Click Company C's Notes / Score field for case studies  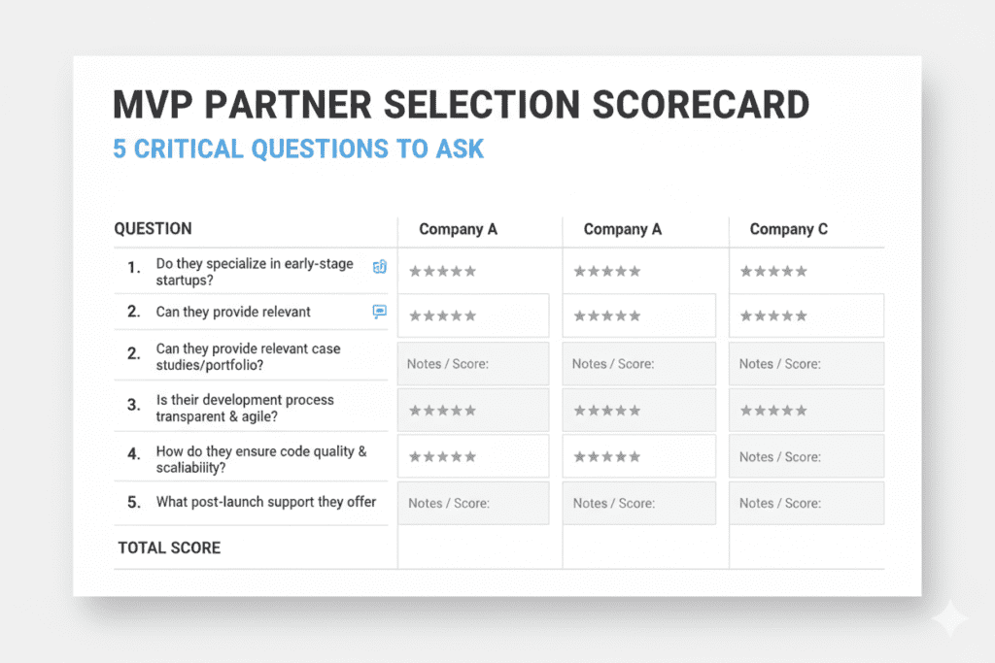pyautogui.click(x=806, y=364)
